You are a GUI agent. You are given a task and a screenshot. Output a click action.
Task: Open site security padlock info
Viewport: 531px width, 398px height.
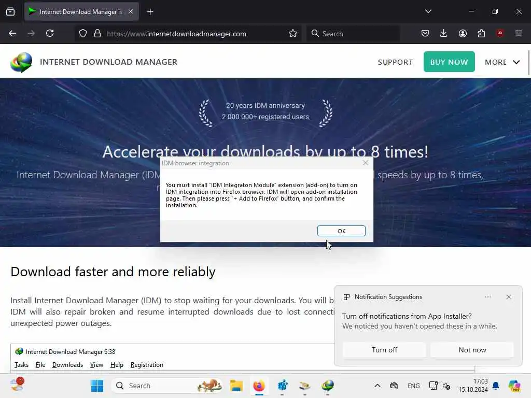97,34
